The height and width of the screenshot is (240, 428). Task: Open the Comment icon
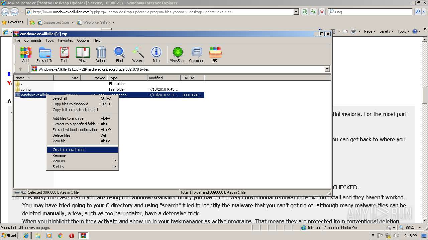click(x=197, y=55)
